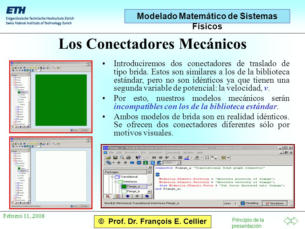This screenshot has height=229, width=305.
Task: Click the package browser back arrow button
Action: point(128,196)
